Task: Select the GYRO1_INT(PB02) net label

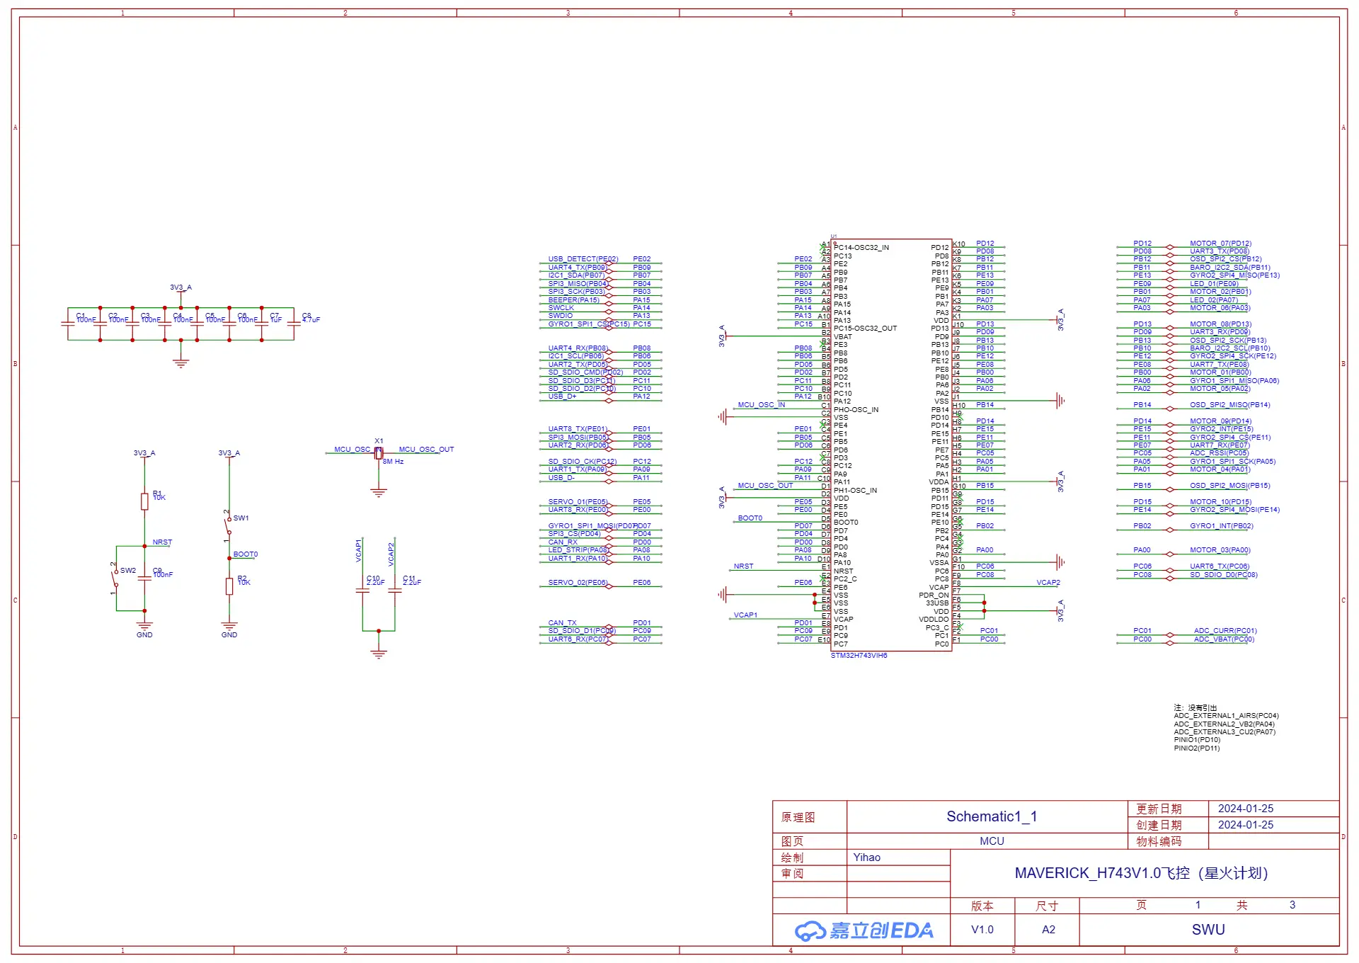Action: pos(1222,526)
